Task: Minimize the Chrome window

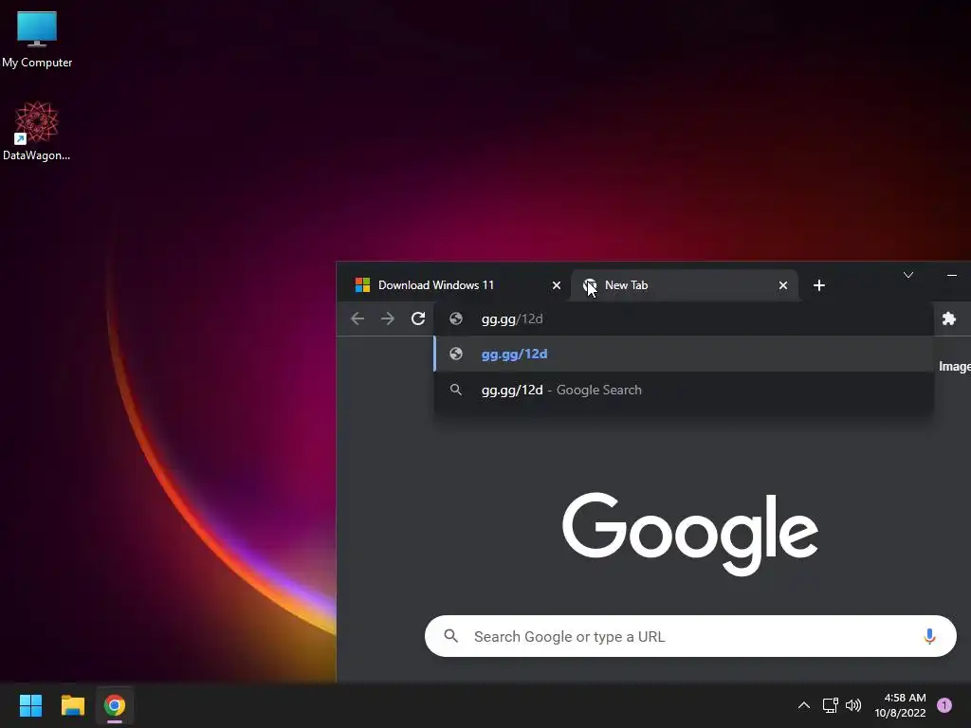Action: (952, 275)
